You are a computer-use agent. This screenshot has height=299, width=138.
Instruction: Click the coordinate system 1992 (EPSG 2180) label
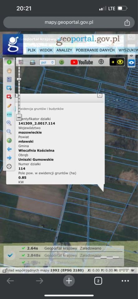point(67,270)
